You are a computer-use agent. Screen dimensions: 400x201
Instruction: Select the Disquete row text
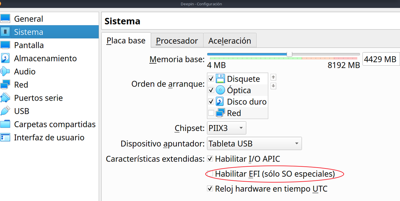243,79
